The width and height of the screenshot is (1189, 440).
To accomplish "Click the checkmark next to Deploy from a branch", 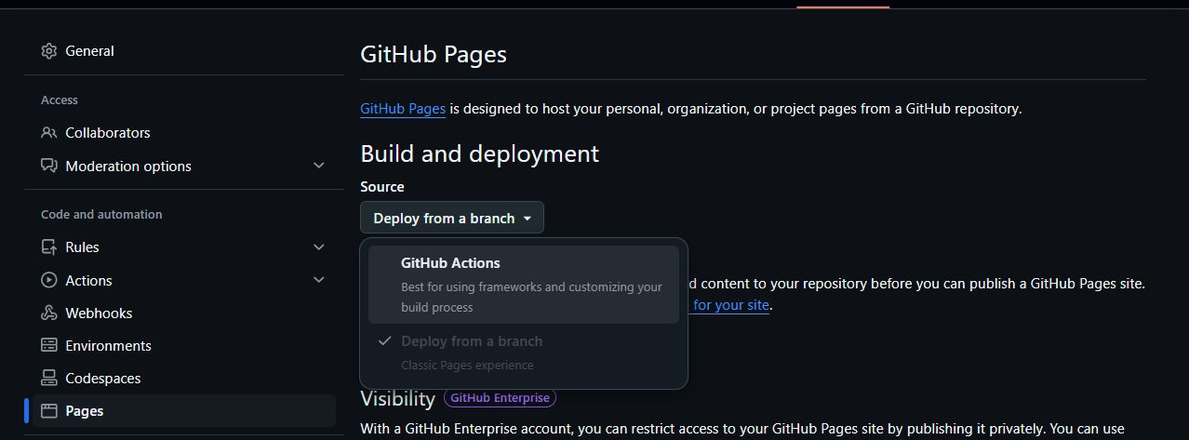I will 384,341.
